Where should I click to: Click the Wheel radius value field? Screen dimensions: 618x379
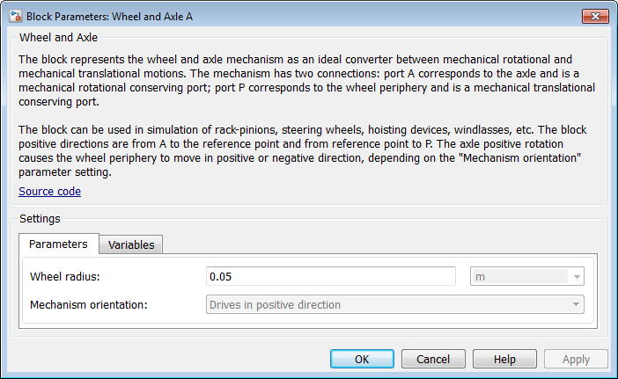(x=330, y=277)
